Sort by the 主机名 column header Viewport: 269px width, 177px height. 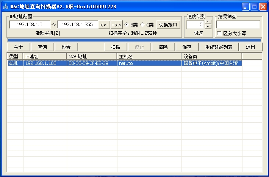[149, 56]
